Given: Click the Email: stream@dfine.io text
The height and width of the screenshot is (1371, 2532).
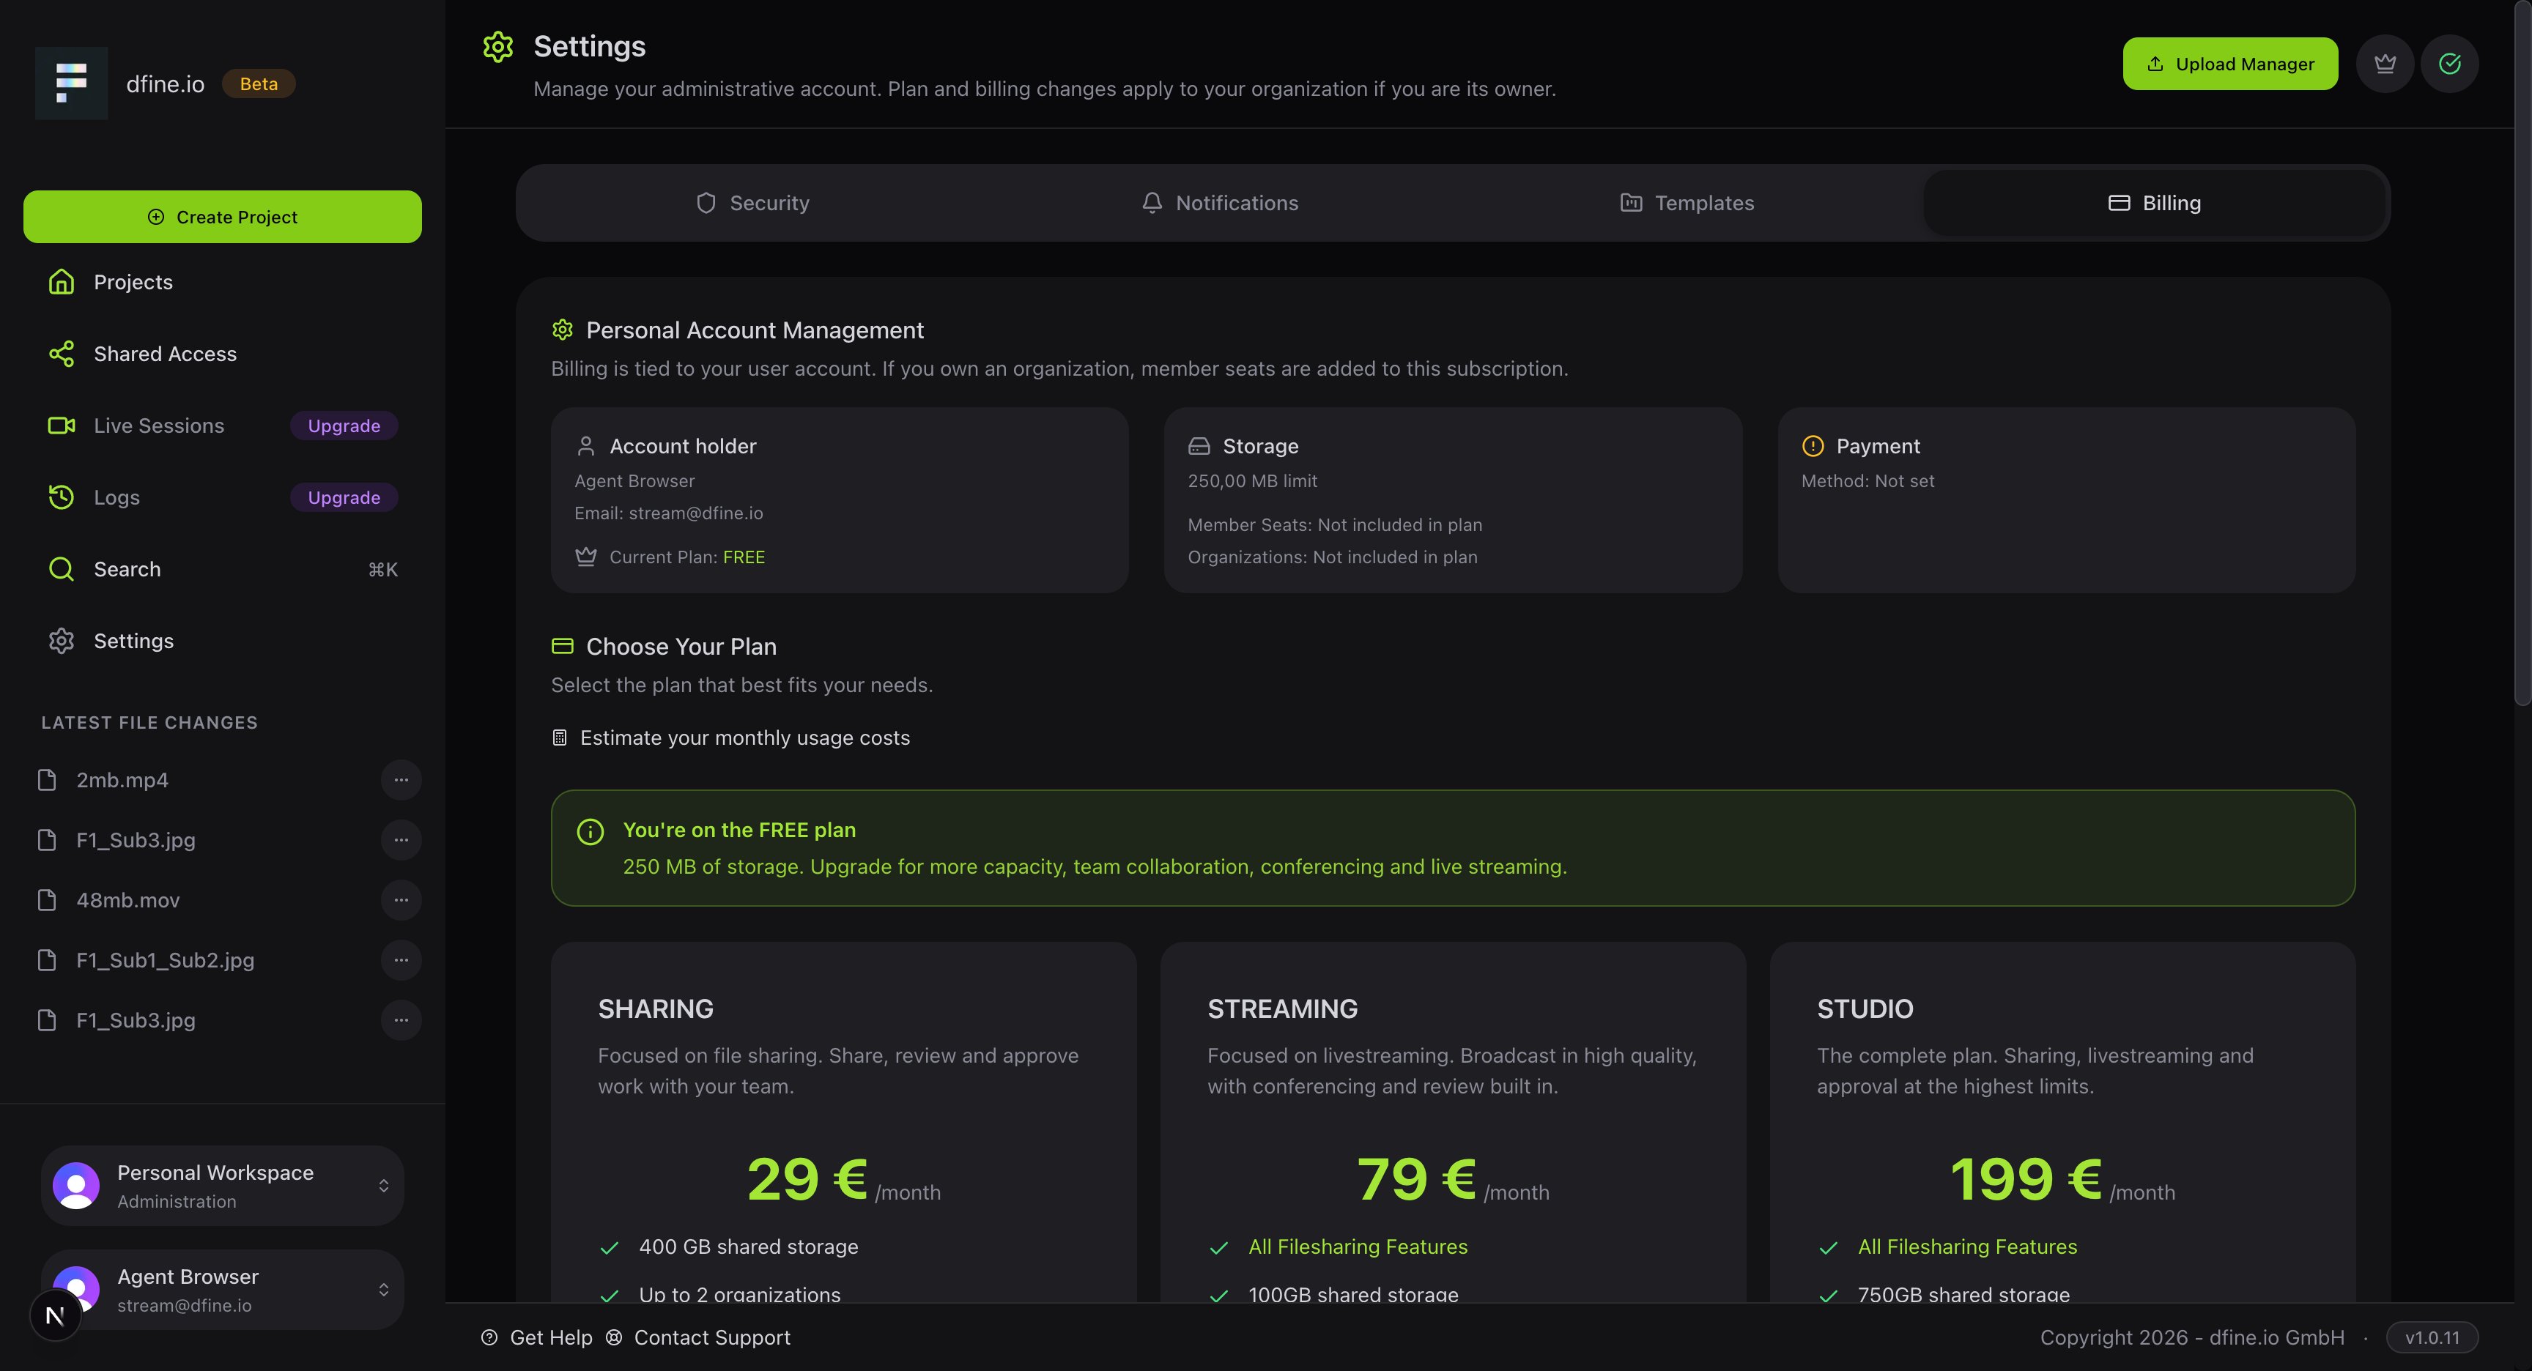Looking at the screenshot, I should (x=668, y=513).
